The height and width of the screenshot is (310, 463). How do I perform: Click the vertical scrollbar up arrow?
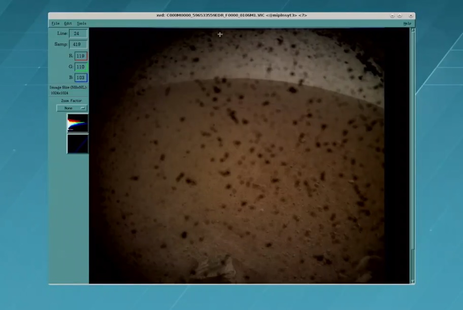(412, 30)
